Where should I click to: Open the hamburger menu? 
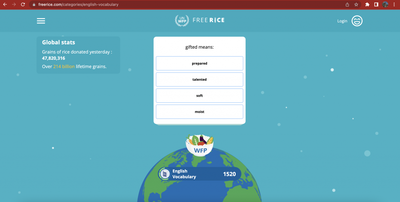41,21
